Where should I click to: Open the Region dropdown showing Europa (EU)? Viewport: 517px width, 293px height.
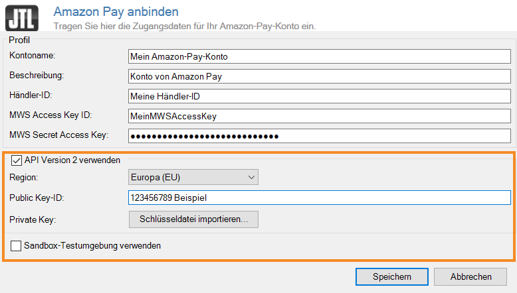pos(193,177)
